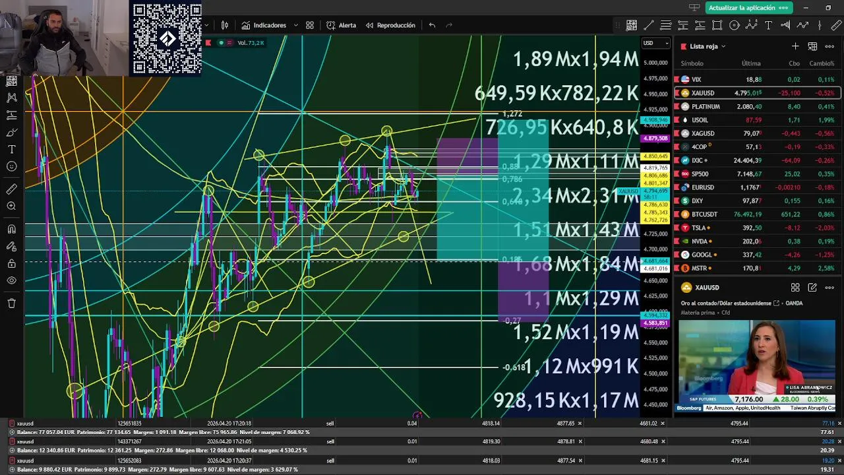
Task: Open indicator templates grid icon
Action: click(x=310, y=25)
